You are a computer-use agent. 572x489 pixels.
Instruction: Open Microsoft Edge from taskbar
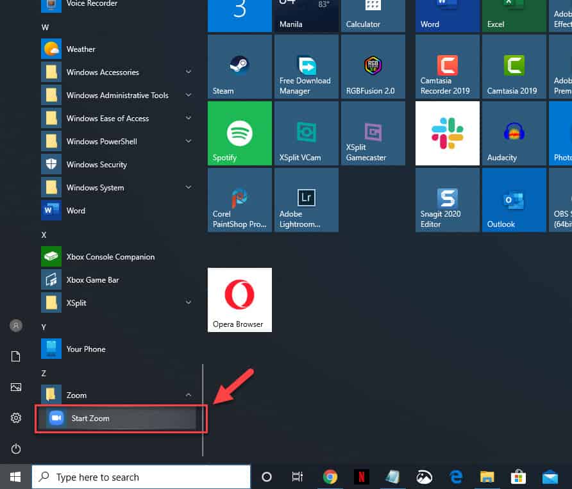(x=456, y=477)
